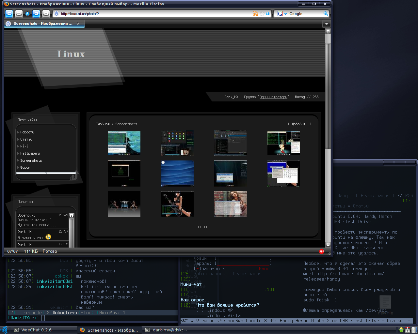Activate the 'Screenshots - Изобра...' taskbar button
Viewport: 418px width, 334px height.
point(109,330)
